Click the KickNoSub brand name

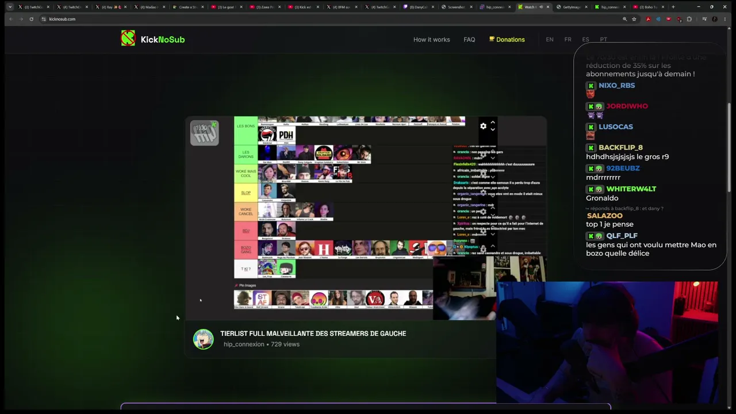click(x=163, y=40)
